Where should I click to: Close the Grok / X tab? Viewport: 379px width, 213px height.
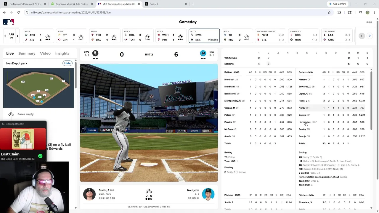pos(186,4)
